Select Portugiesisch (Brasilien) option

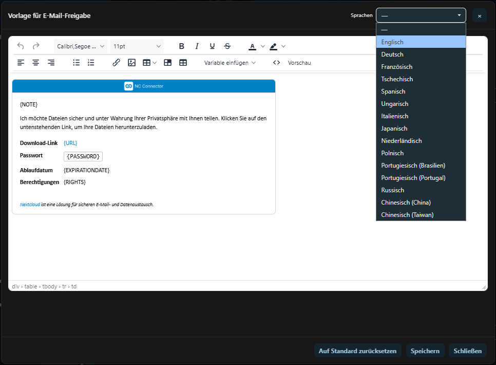tap(421, 166)
